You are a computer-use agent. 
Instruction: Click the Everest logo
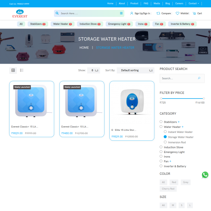tap(20, 14)
